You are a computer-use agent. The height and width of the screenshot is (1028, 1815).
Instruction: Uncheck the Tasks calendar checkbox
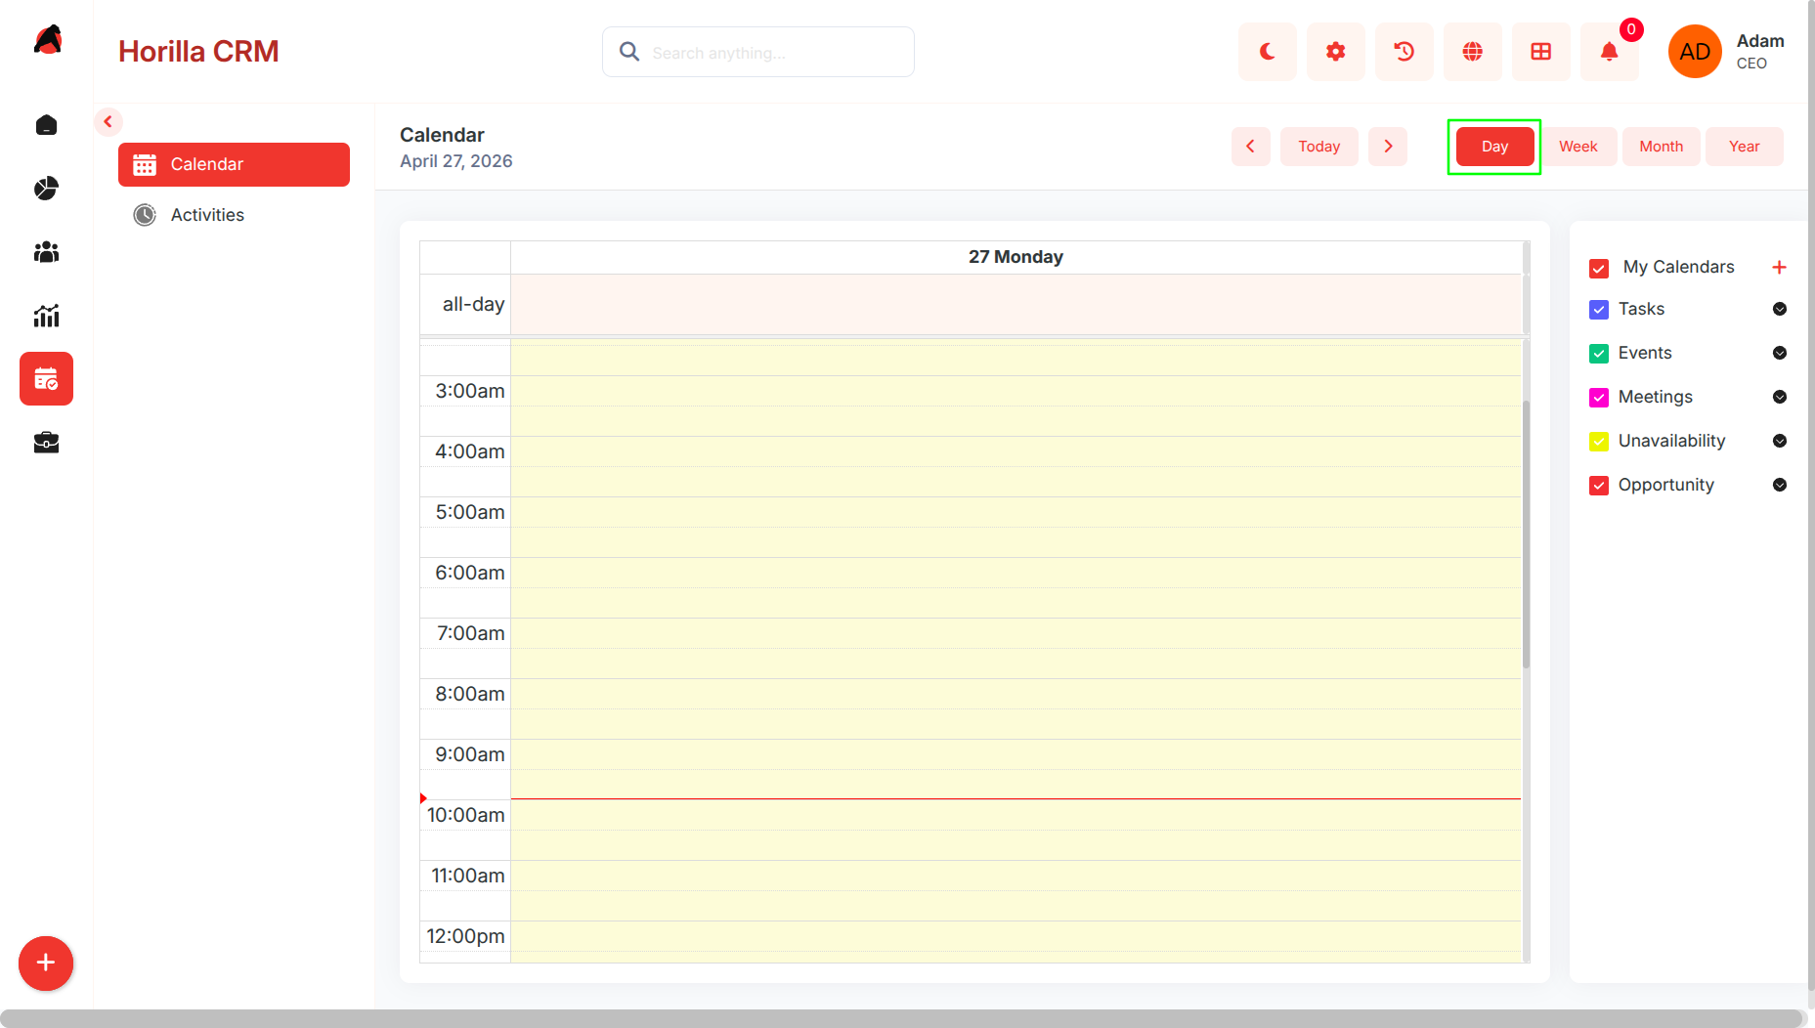(x=1599, y=310)
